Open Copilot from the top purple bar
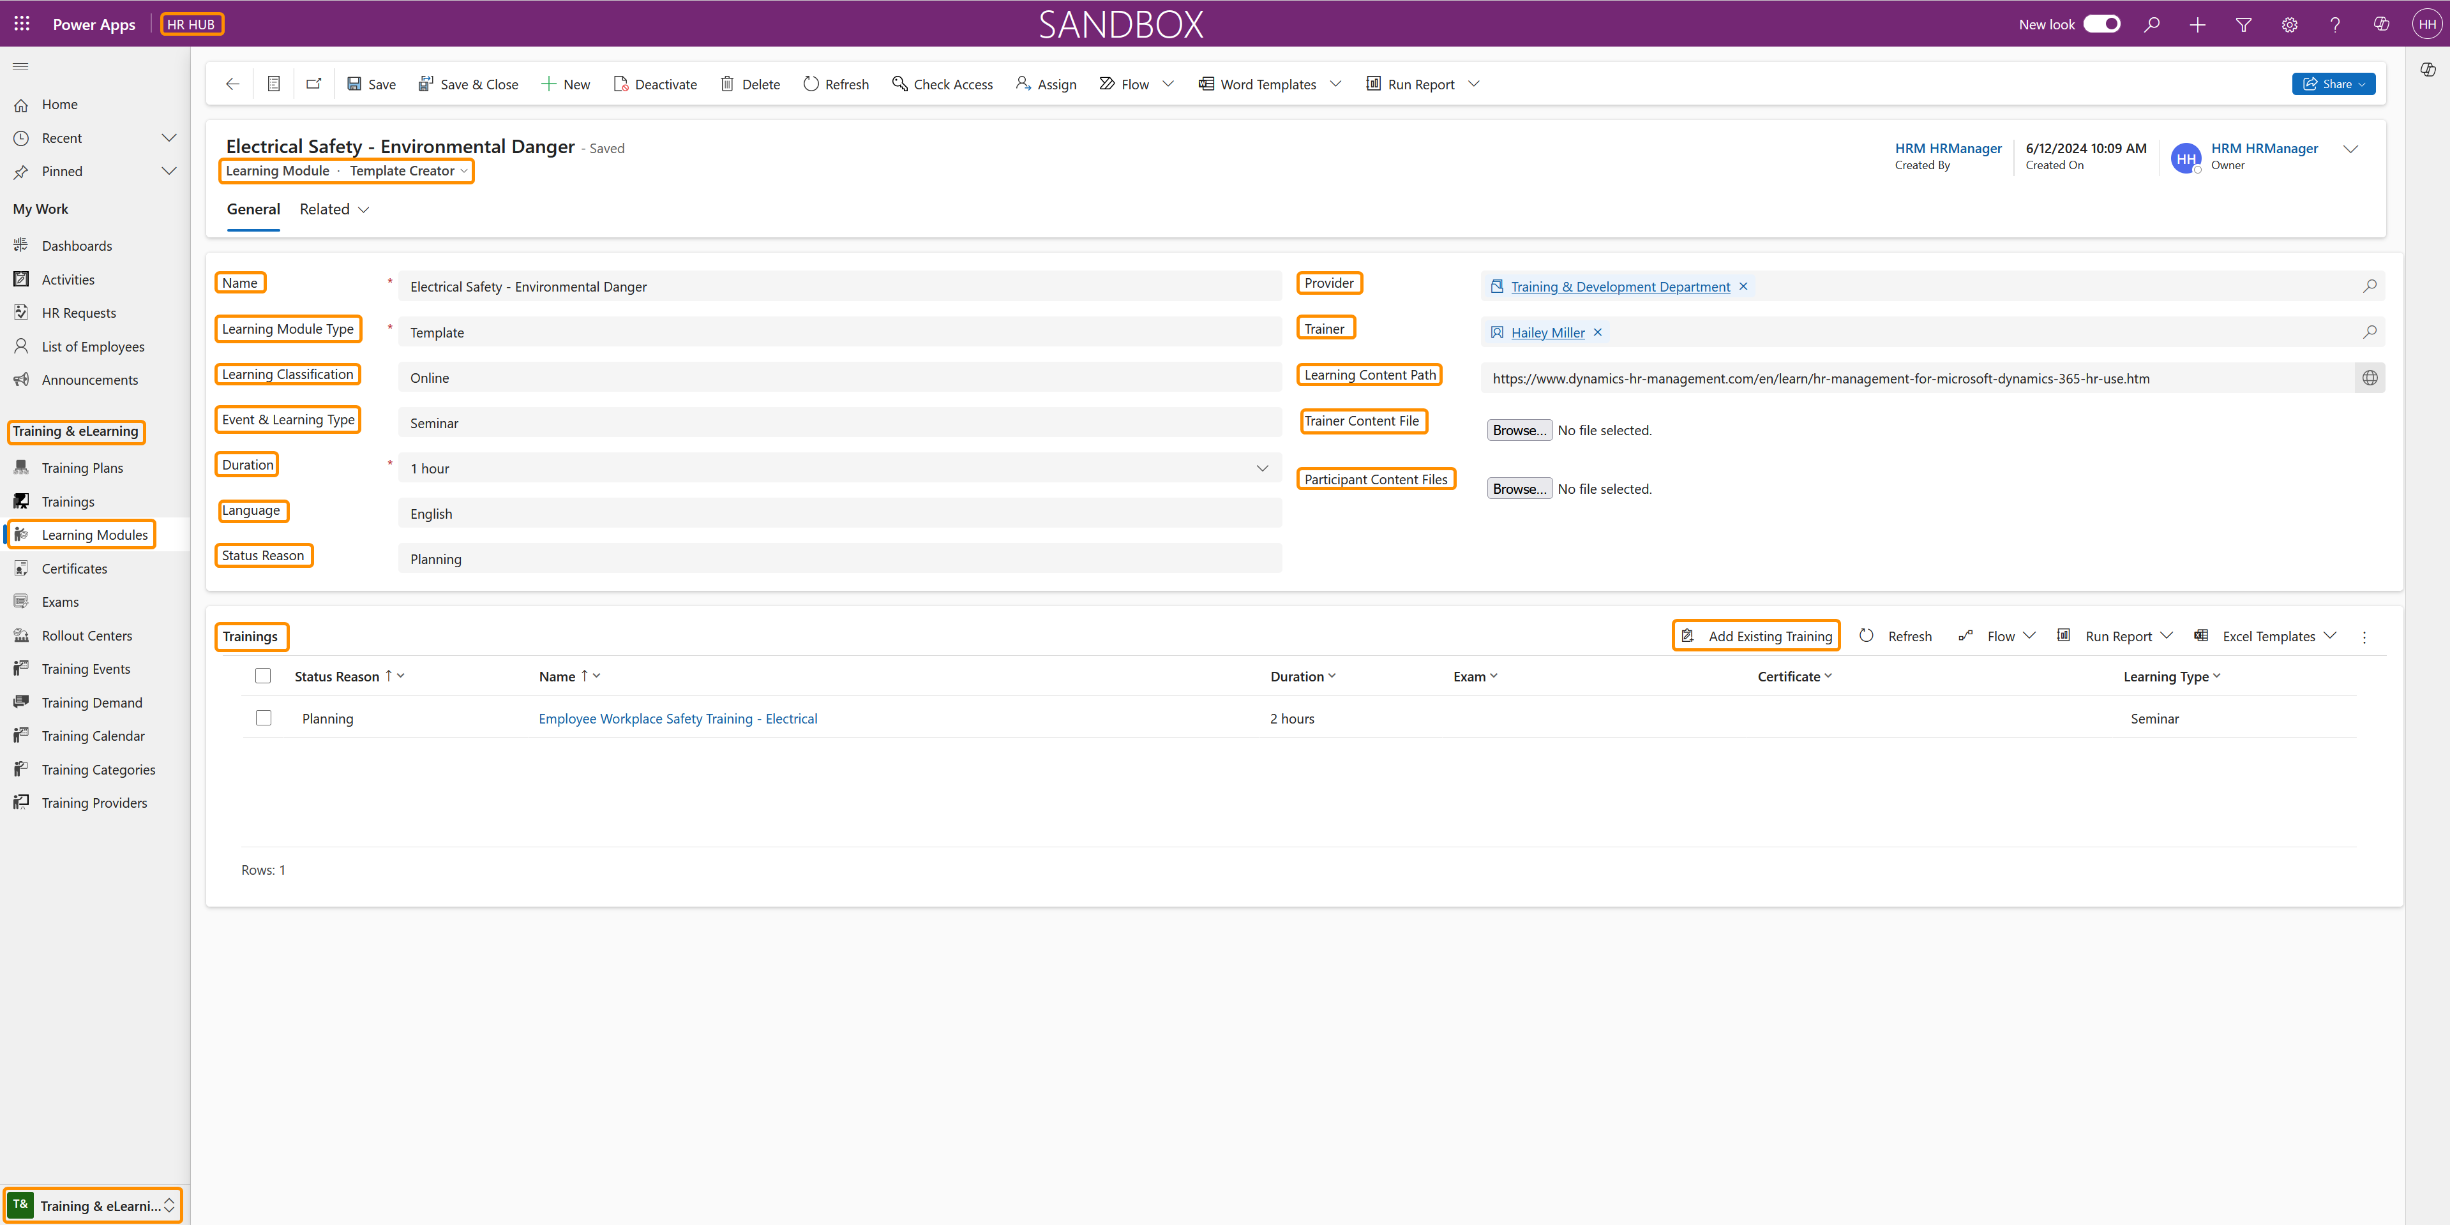Viewport: 2450px width, 1225px height. click(x=2382, y=24)
